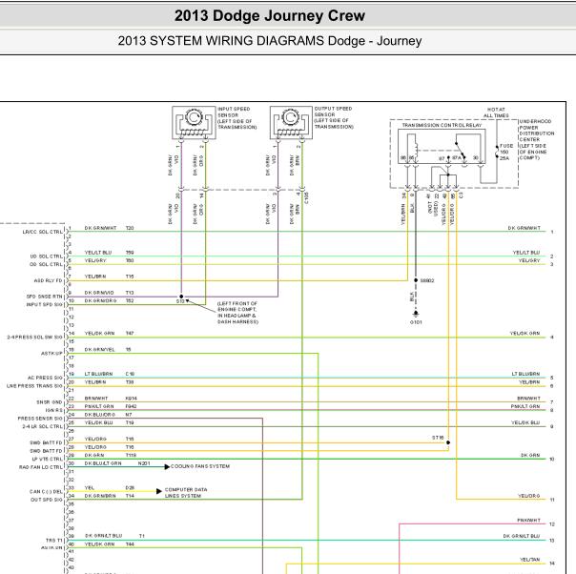Click 'AC PRESS SIG' pin label
This screenshot has width=576, height=574.
(x=45, y=378)
